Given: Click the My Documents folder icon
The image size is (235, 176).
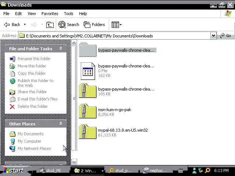Looking at the screenshot, I should tap(12, 134).
